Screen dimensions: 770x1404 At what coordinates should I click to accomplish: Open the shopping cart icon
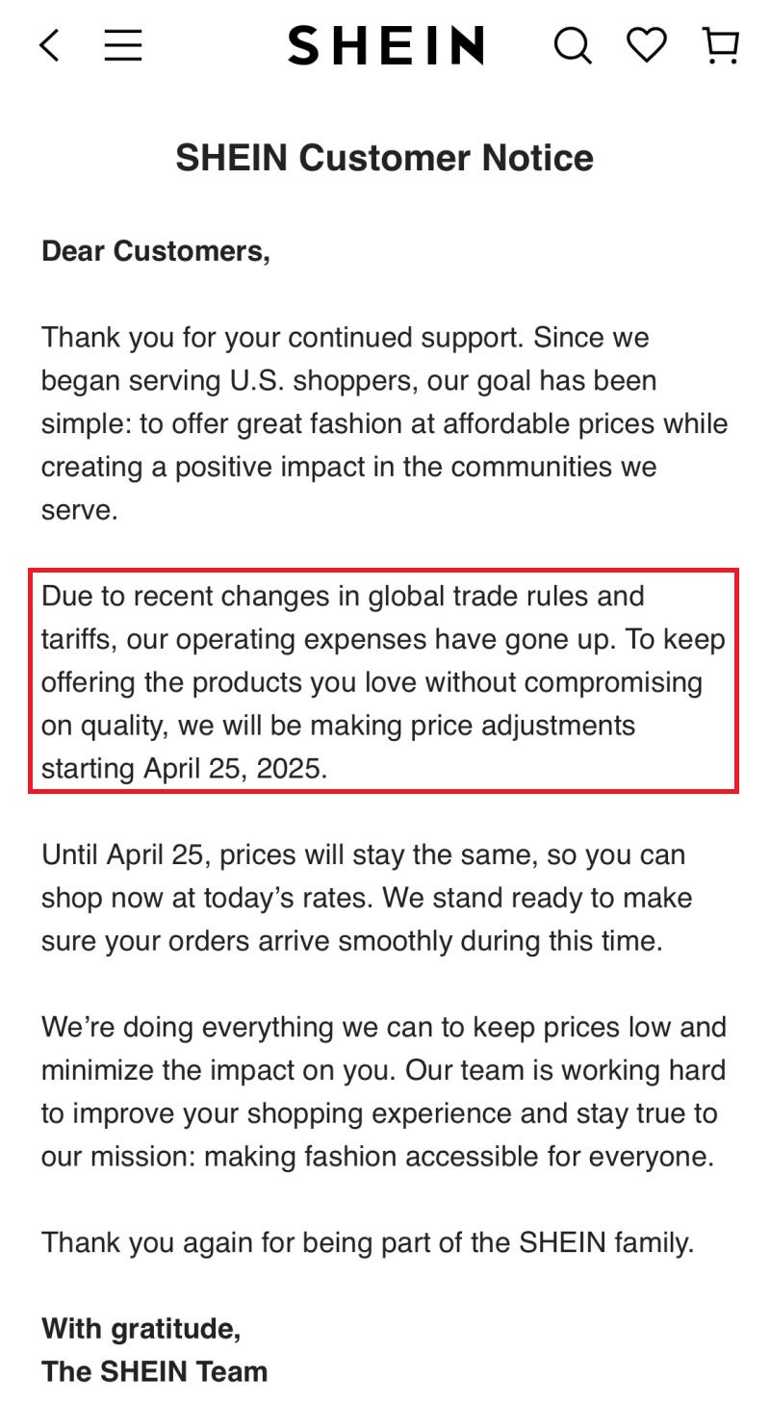721,45
